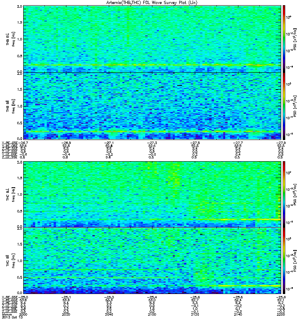Click the '2013 Oct 13' date label

[12, 317]
